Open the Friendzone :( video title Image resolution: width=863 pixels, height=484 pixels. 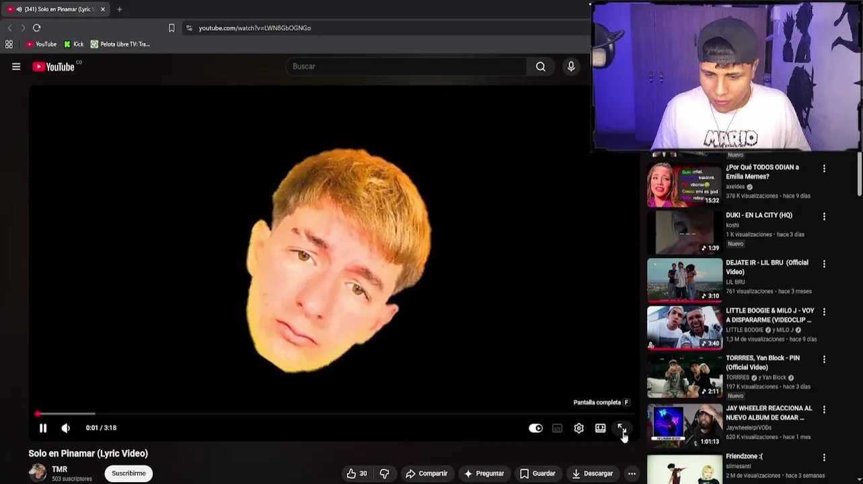[744, 456]
